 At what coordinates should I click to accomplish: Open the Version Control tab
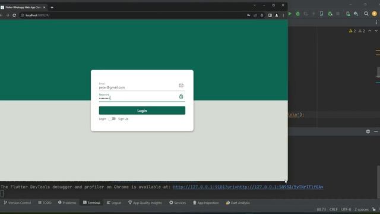(x=17, y=203)
